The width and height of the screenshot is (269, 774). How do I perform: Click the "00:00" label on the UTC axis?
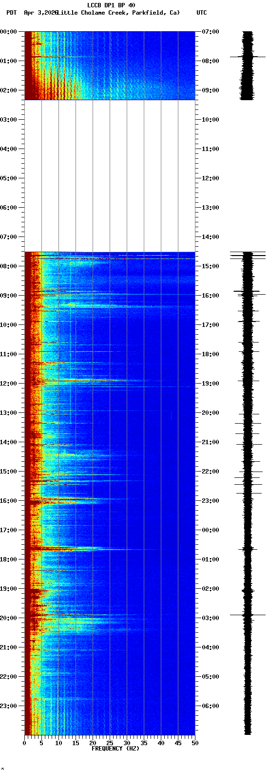click(211, 530)
